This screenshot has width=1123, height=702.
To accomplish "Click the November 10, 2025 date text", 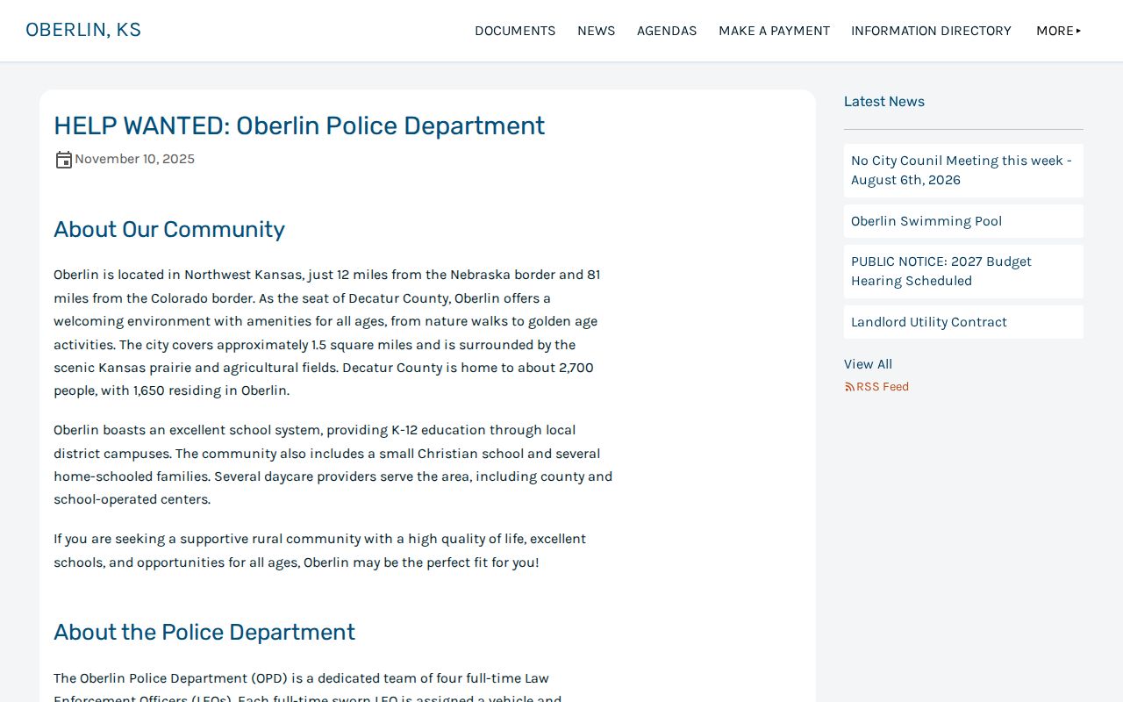I will [134, 159].
